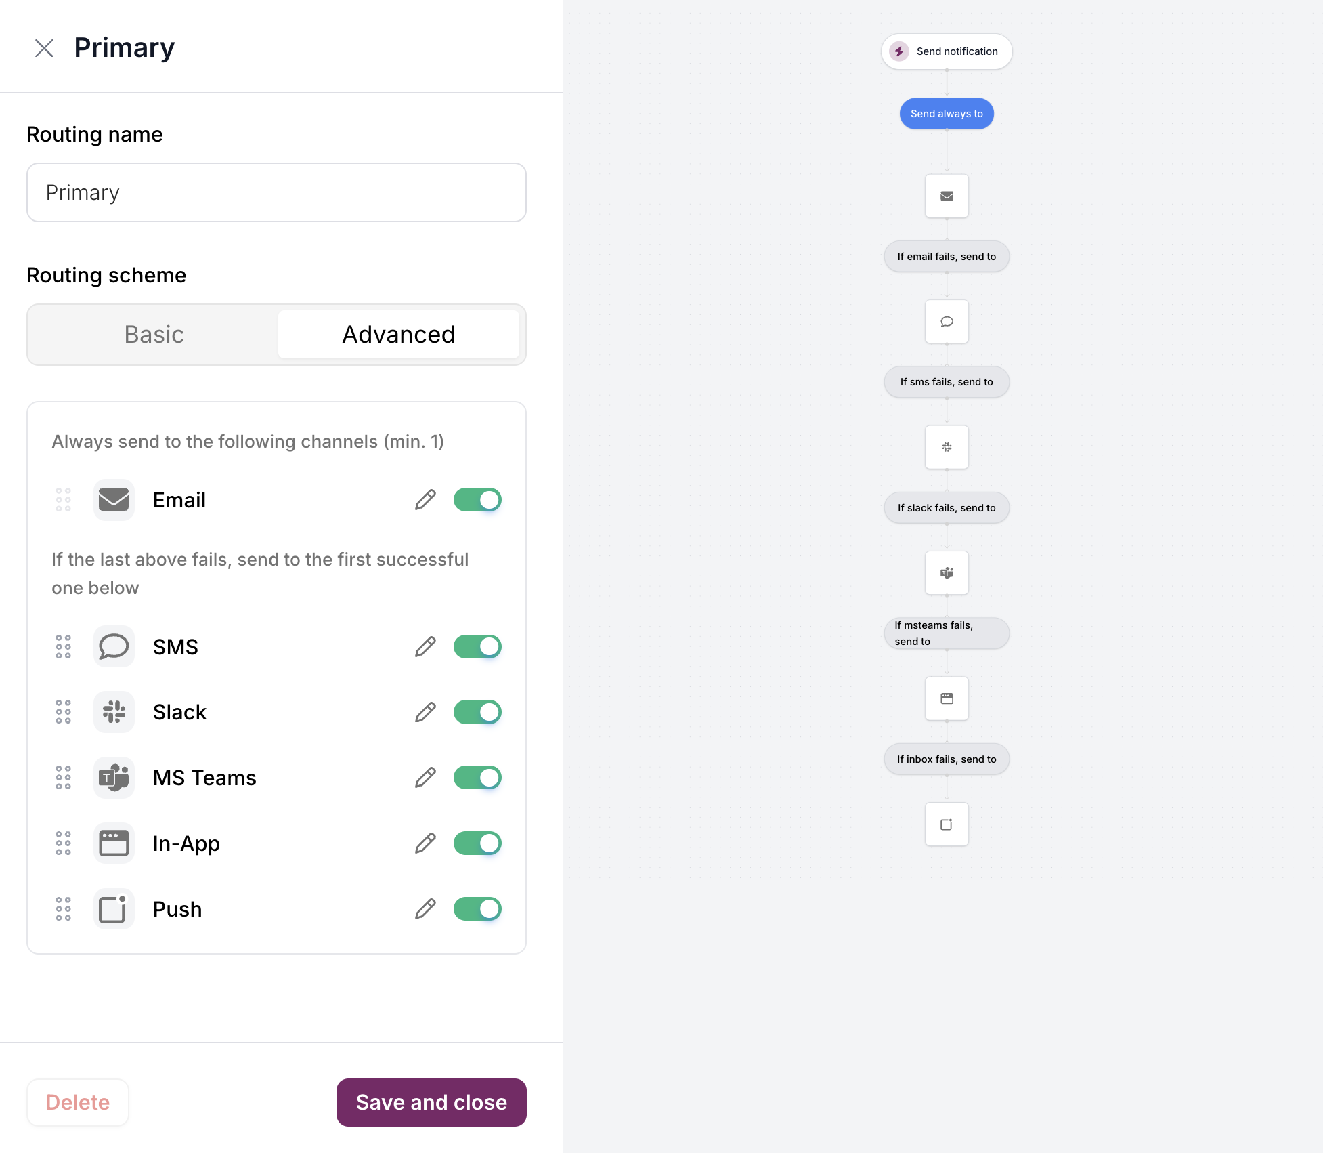The image size is (1323, 1153).
Task: Grab the drag handle beside SMS
Action: click(63, 647)
